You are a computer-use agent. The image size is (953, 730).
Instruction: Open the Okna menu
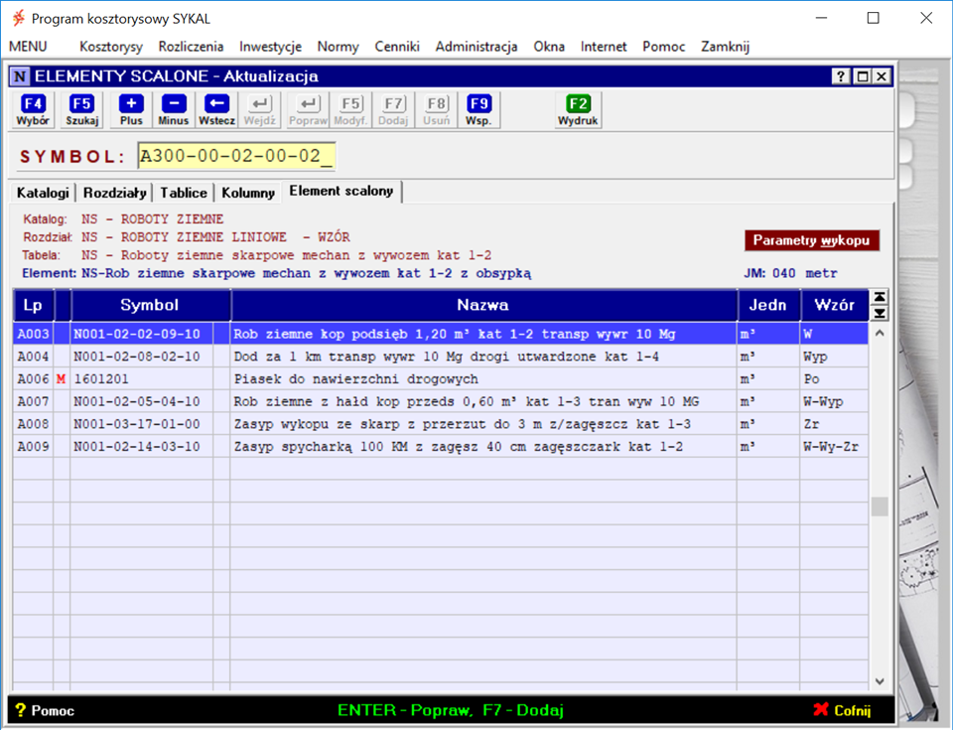click(549, 47)
